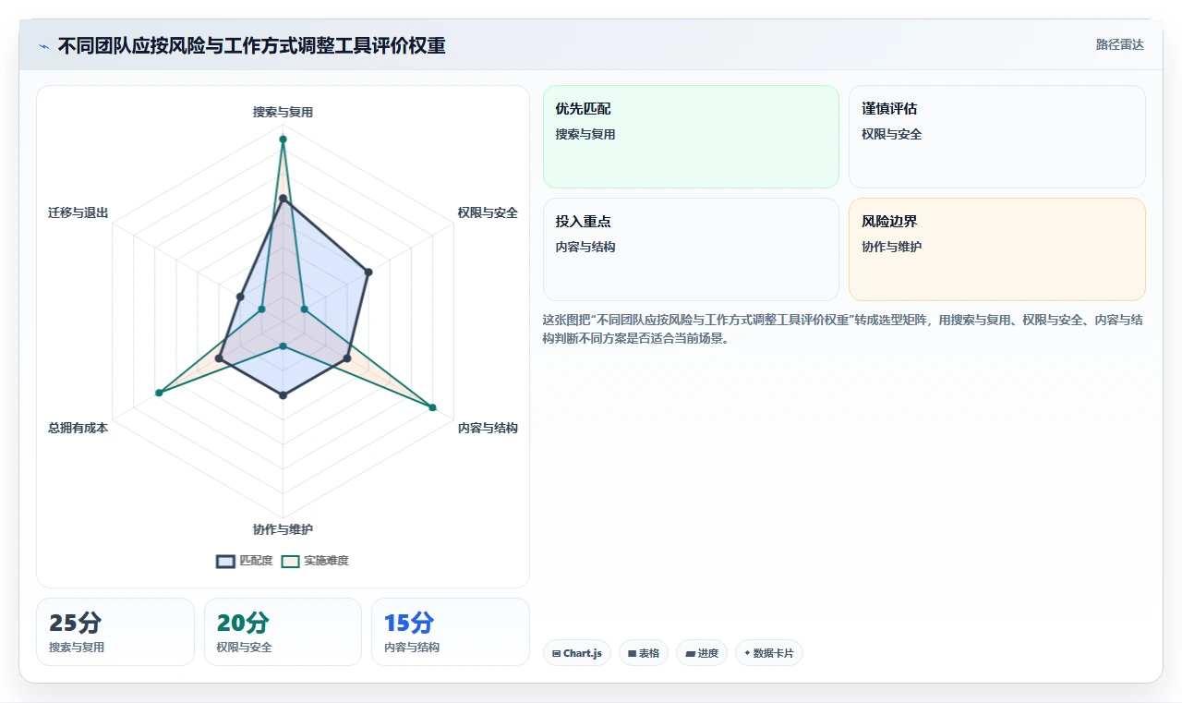Select the 谨慎评估 card
The image size is (1182, 703).
997,137
